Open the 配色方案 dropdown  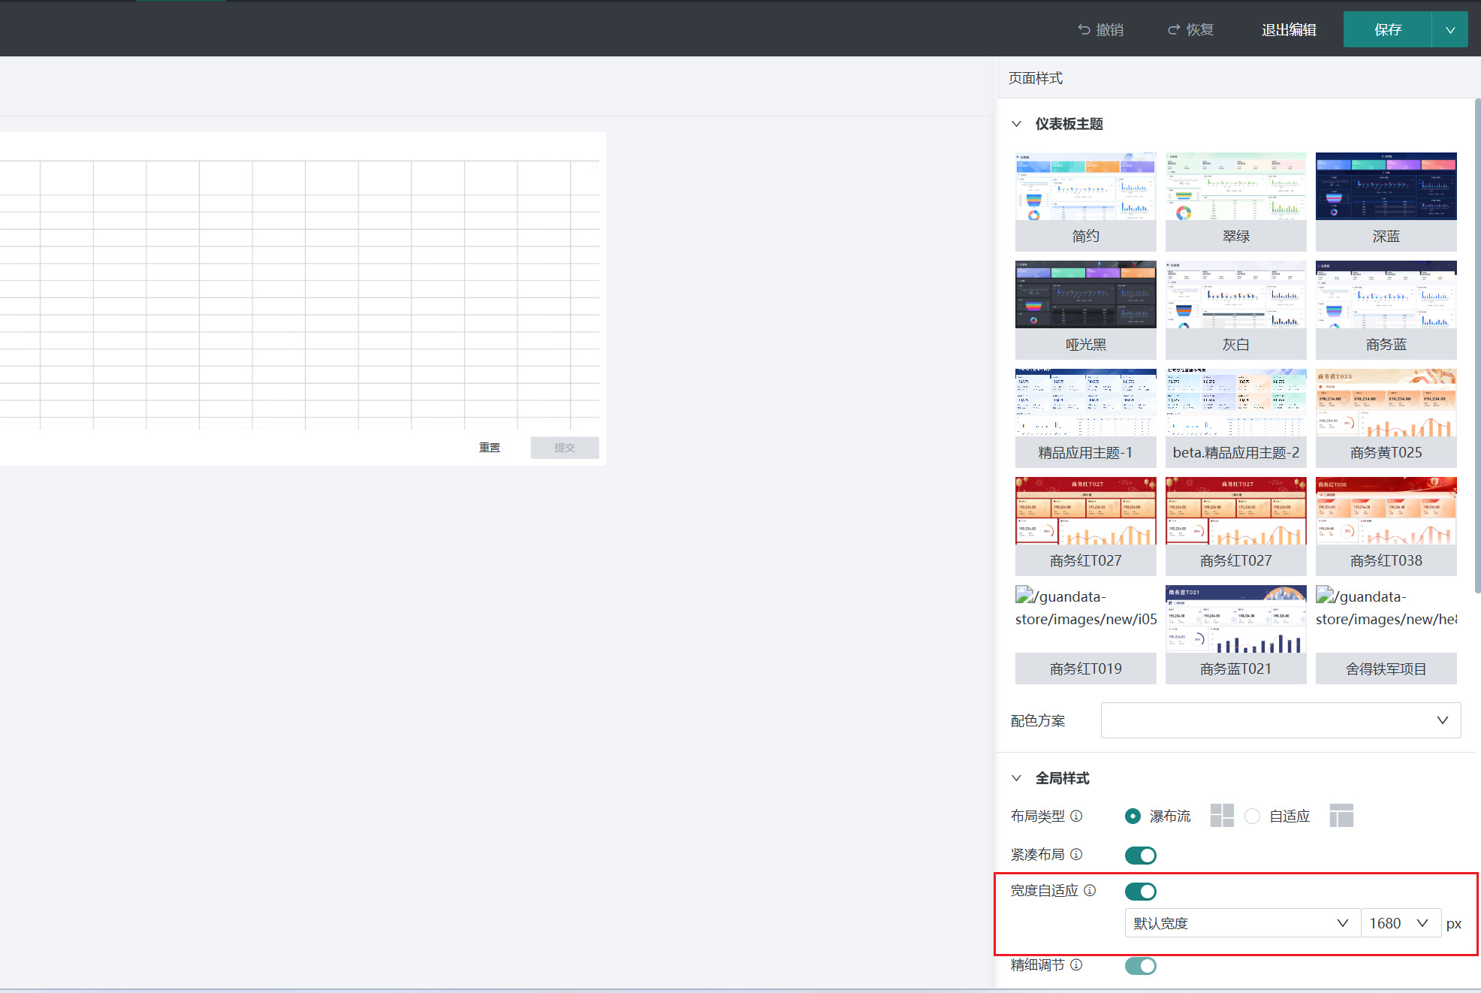coord(1280,720)
